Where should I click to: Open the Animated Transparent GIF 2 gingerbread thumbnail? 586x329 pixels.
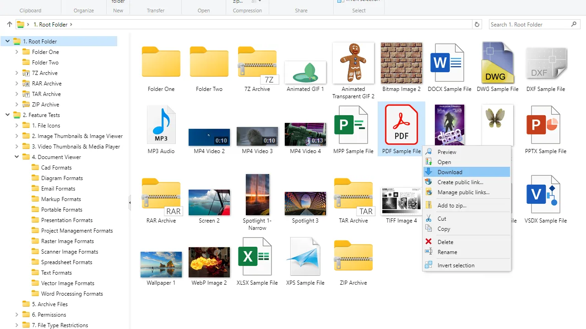coord(353,63)
